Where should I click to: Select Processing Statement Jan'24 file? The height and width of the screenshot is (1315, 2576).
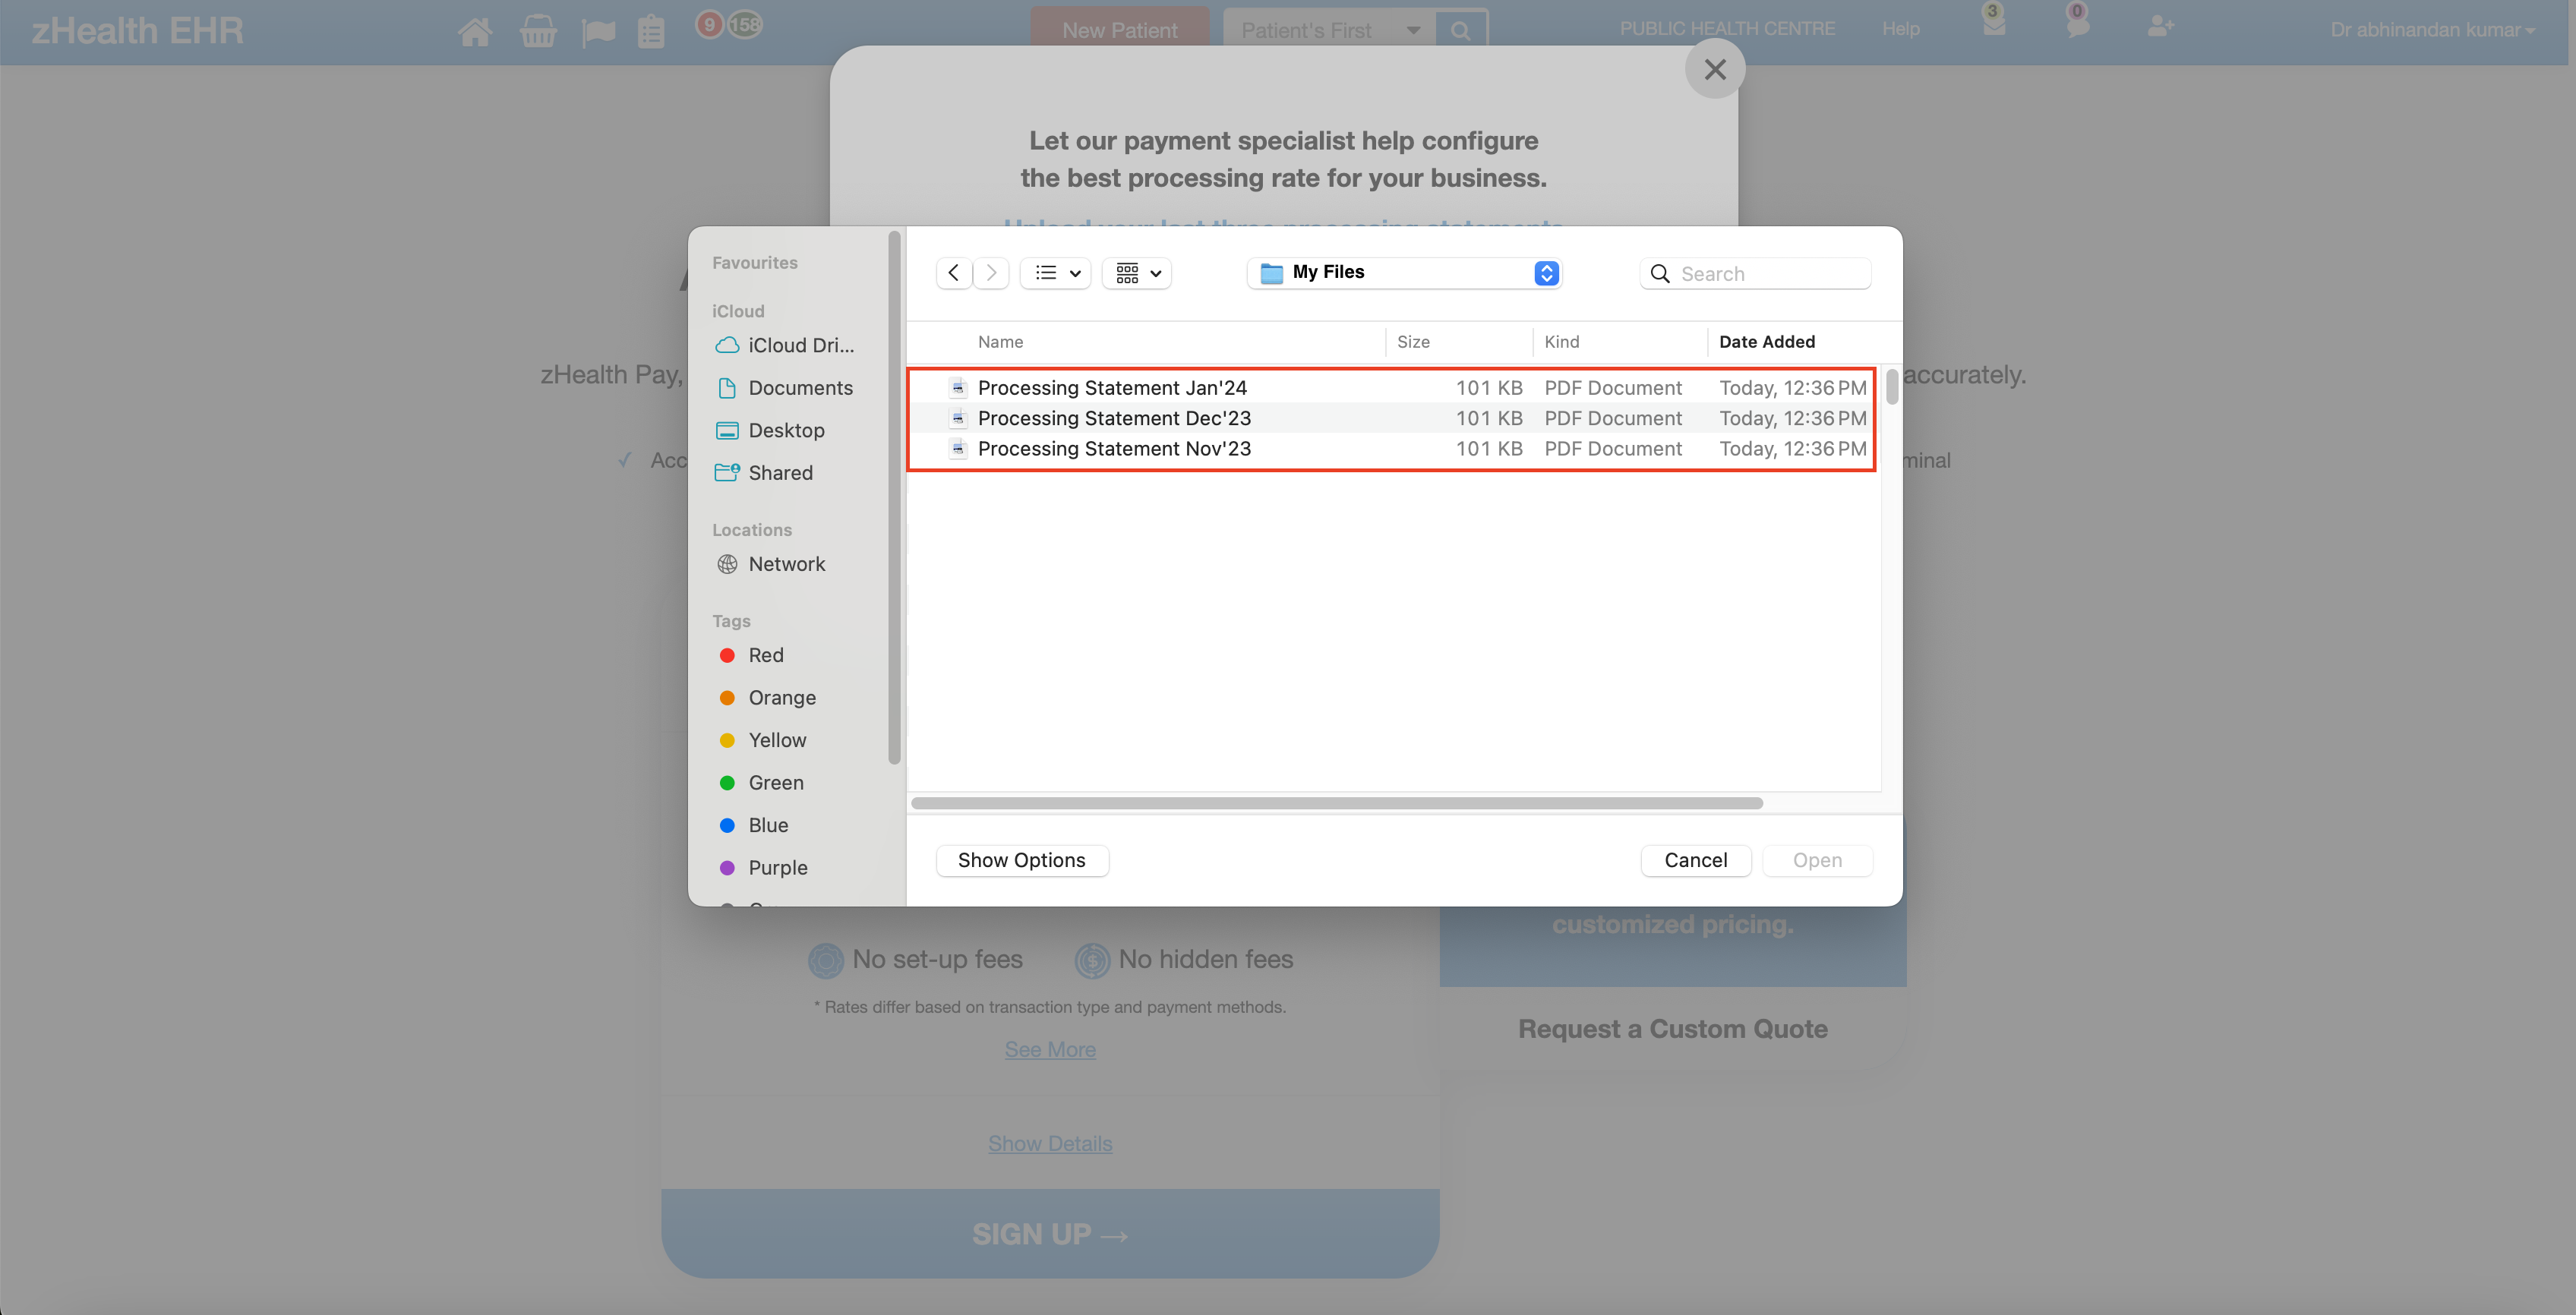[1393, 387]
